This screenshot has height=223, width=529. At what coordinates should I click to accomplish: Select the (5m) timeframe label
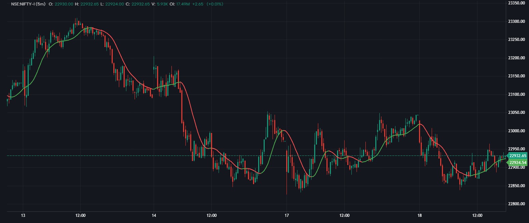pyautogui.click(x=41, y=4)
